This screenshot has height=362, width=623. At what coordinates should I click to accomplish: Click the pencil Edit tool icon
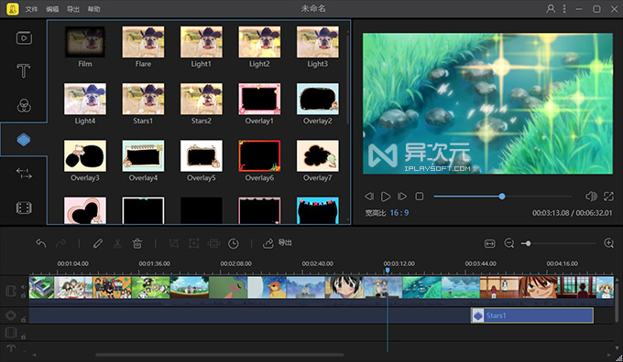point(98,243)
